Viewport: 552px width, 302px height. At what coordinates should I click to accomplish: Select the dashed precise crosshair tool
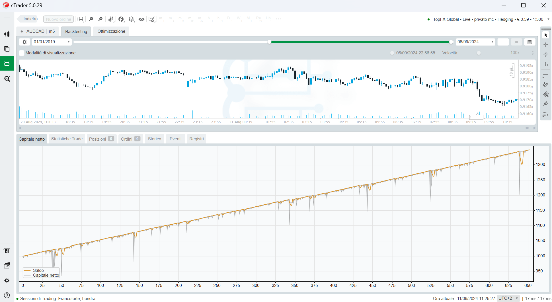[x=546, y=54]
